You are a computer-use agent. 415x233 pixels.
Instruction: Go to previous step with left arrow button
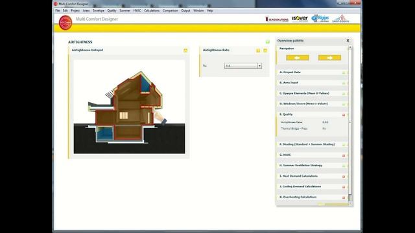point(298,58)
